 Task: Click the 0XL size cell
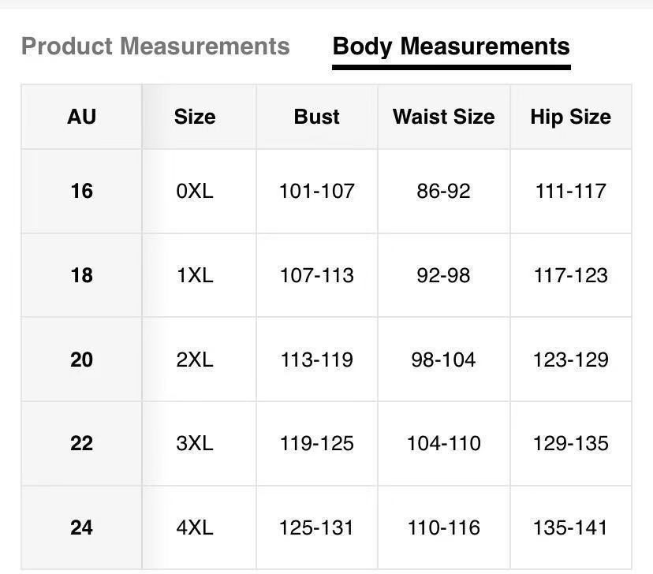pyautogui.click(x=195, y=191)
